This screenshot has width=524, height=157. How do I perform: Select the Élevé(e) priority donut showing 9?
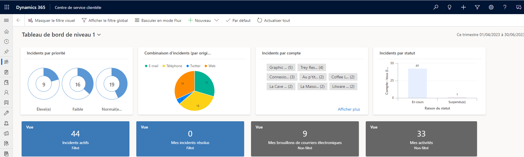point(44,84)
